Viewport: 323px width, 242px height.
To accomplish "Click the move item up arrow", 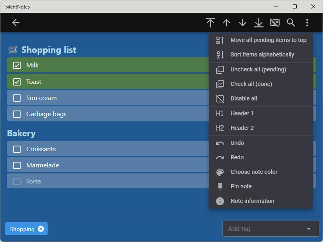I will [x=227, y=23].
